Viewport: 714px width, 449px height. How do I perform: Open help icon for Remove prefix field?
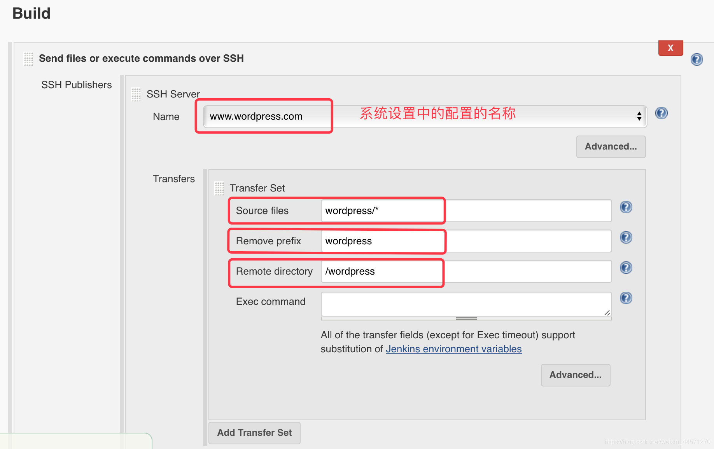coord(626,237)
